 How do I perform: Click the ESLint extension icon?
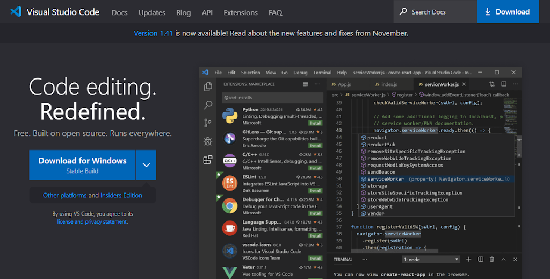tap(230, 183)
